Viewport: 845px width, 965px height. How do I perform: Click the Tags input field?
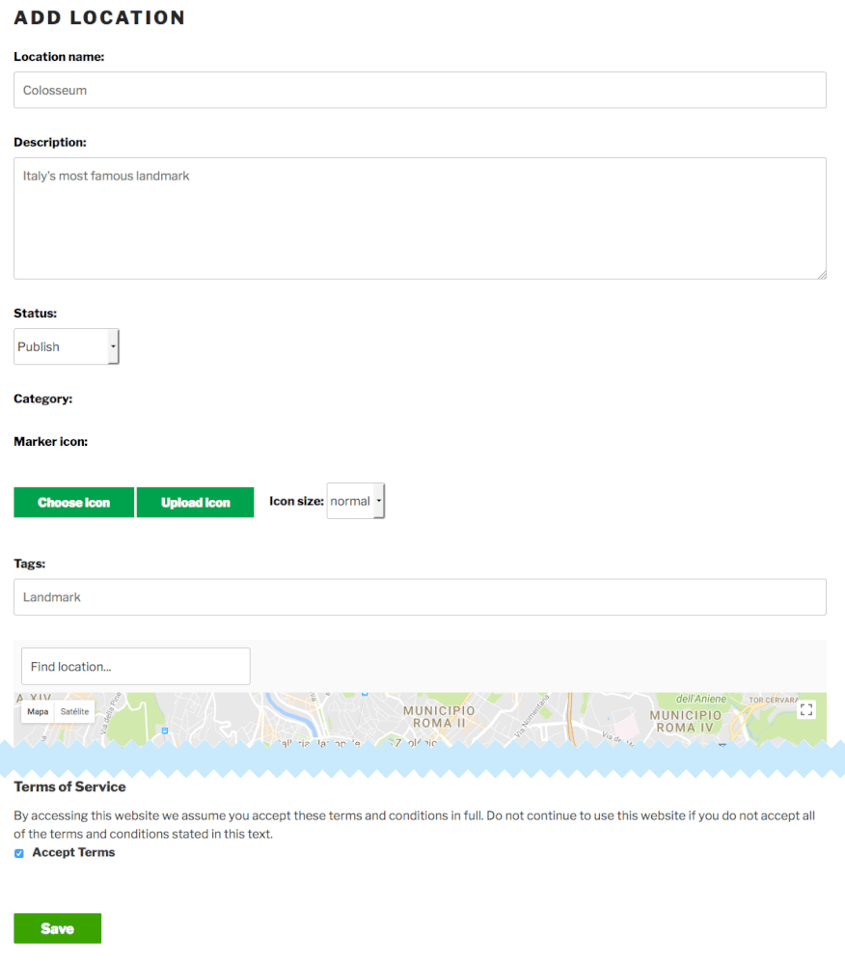(420, 596)
